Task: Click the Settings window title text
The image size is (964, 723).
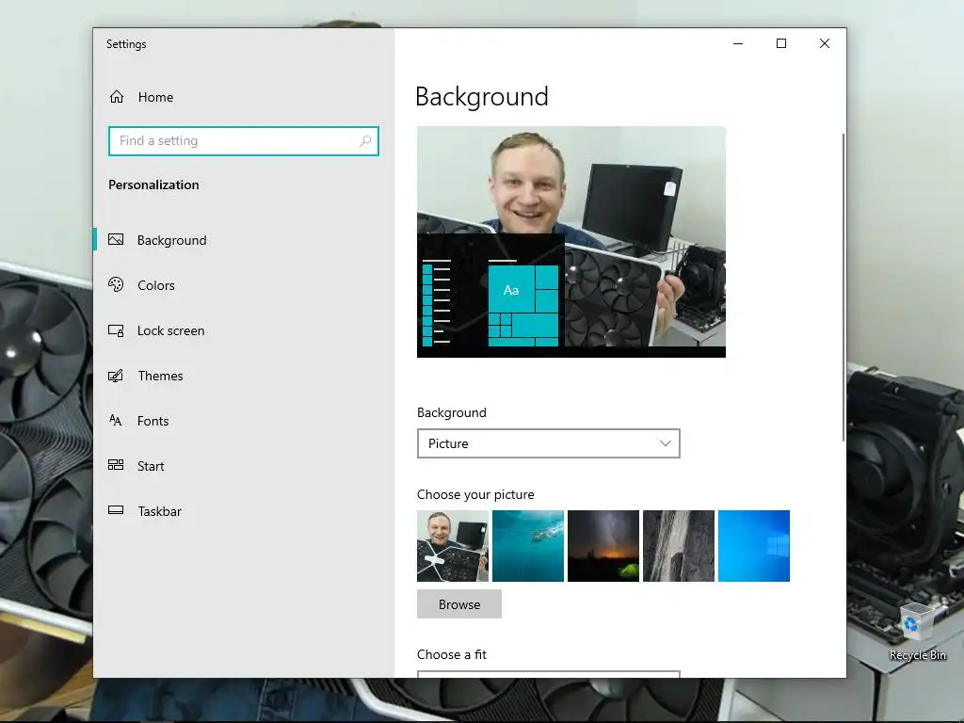Action: coord(126,44)
